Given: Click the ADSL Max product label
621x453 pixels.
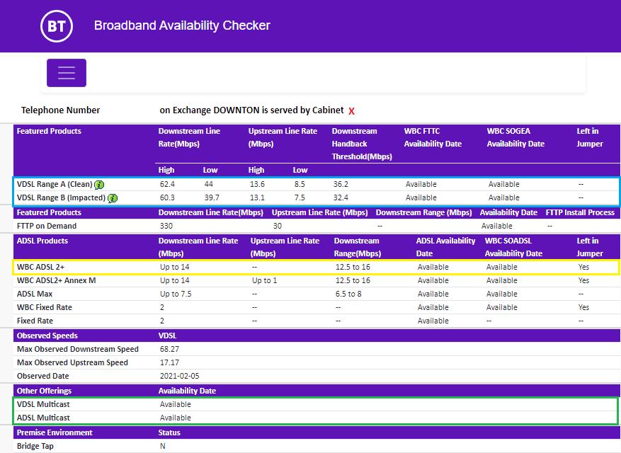Looking at the screenshot, I should point(35,294).
